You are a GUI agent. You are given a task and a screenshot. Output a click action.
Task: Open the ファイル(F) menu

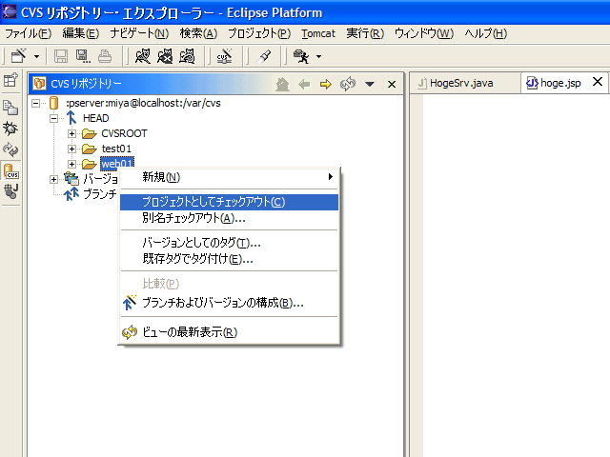[28, 34]
